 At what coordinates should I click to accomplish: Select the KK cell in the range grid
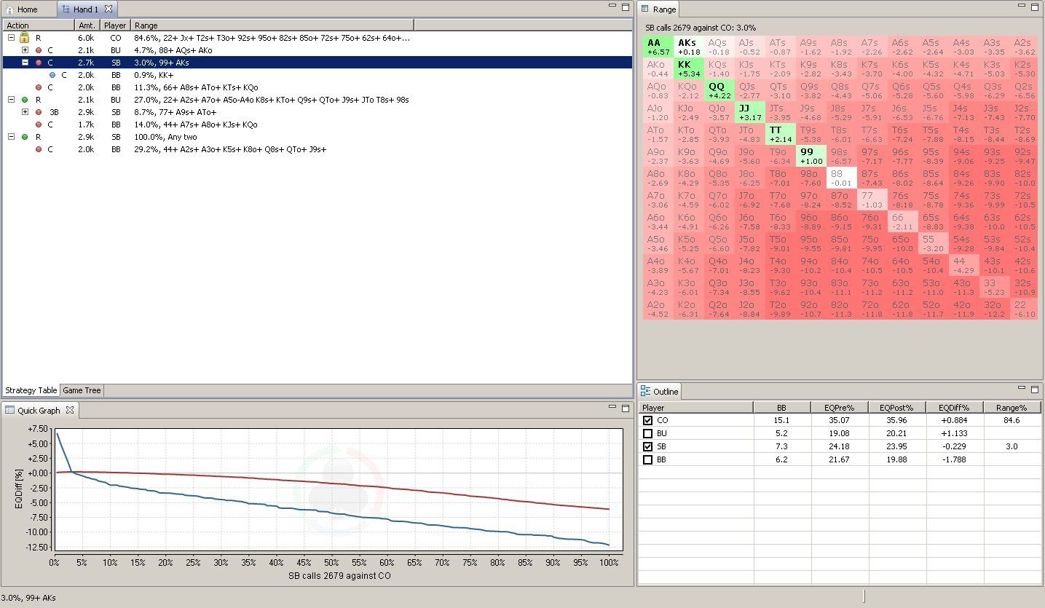(x=688, y=69)
